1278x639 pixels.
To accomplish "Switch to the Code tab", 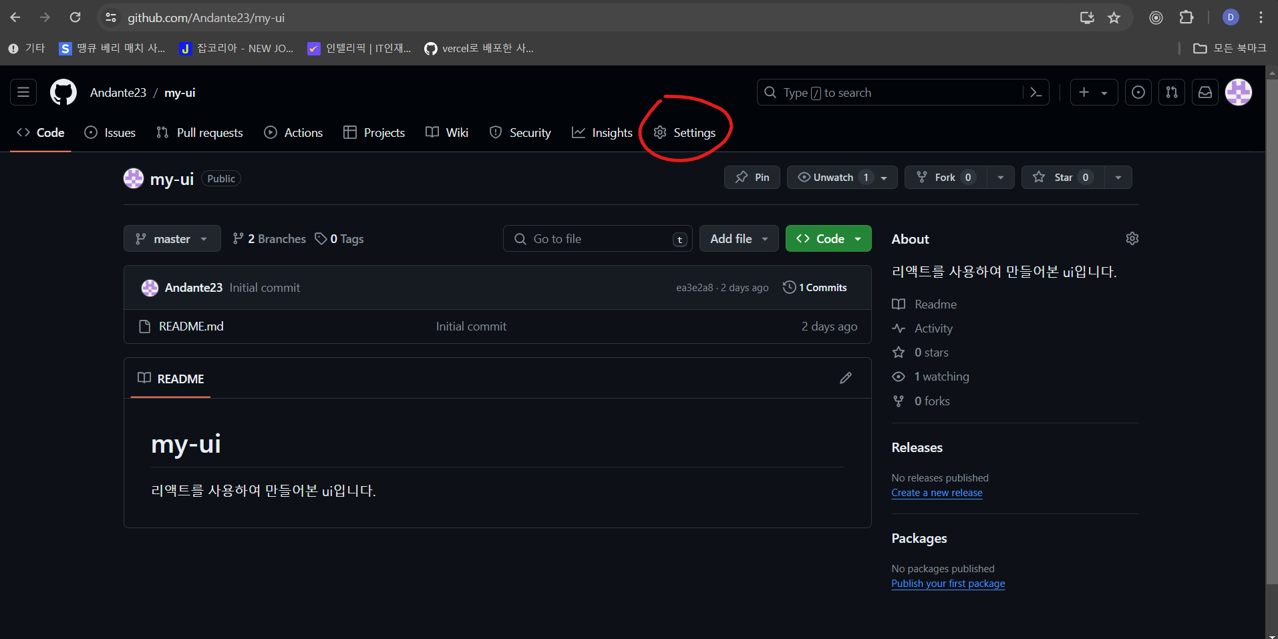I will coord(41,132).
